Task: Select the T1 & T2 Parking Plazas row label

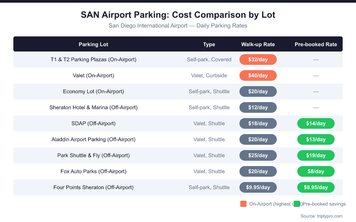Action: point(93,59)
